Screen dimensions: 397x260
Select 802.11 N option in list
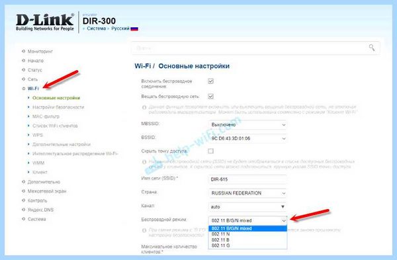(247, 234)
